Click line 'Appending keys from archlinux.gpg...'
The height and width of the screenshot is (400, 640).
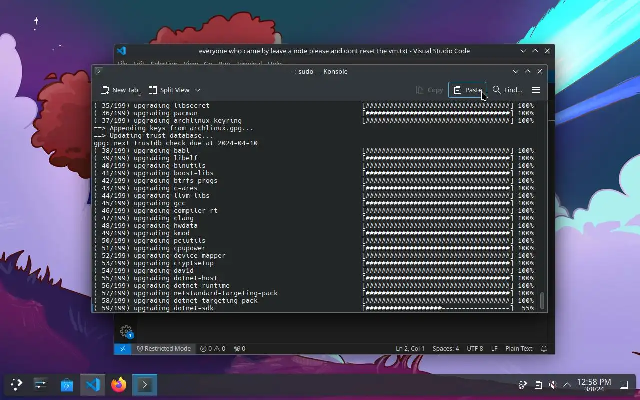pyautogui.click(x=174, y=128)
